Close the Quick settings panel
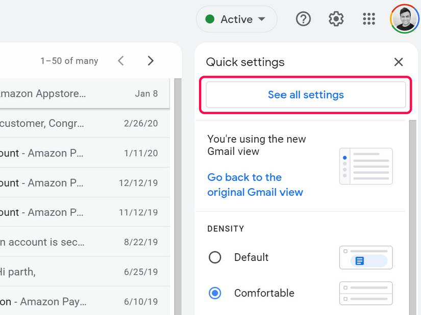Viewport: 421px width, 315px height. coord(399,62)
